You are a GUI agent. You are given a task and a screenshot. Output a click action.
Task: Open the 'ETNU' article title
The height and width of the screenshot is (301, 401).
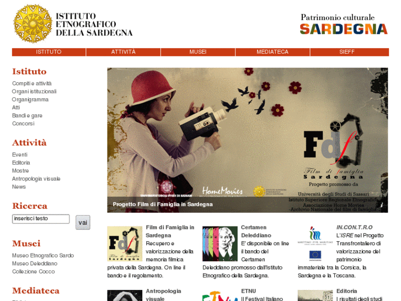point(249,291)
